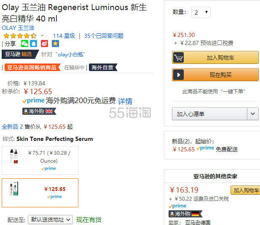Click the play arrow icon on 现在购买
This screenshot has height=225, width=260.
[x=178, y=75]
